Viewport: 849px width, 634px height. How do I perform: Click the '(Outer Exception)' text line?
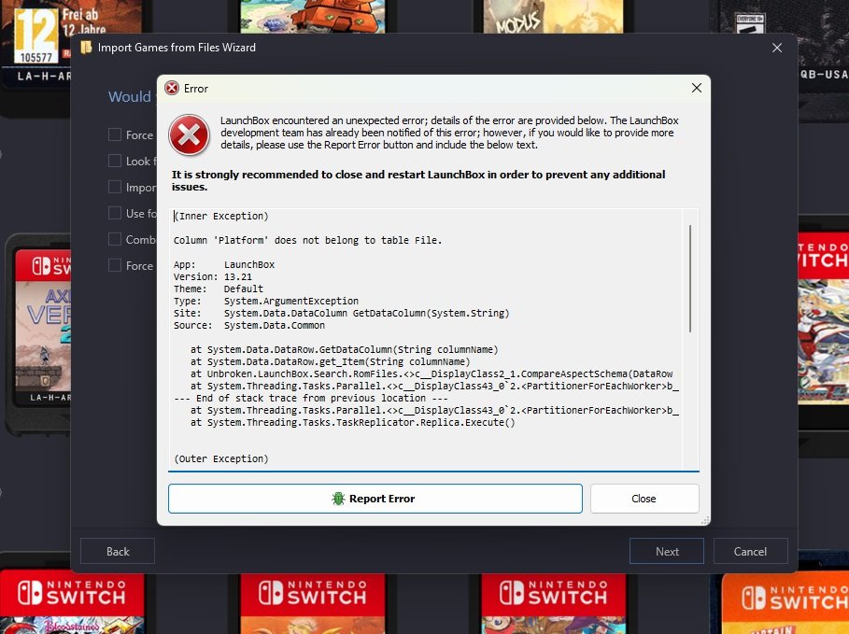pyautogui.click(x=221, y=458)
